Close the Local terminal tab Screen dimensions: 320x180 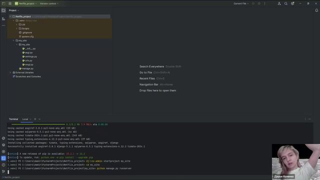point(30,119)
